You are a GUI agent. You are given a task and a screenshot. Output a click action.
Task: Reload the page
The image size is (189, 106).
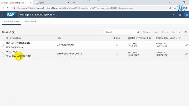pos(8,8)
